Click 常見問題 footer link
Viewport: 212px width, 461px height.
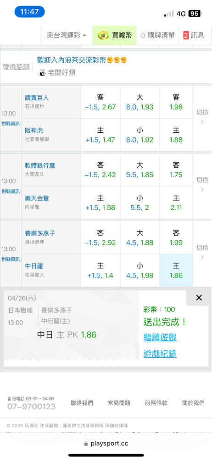119,403
